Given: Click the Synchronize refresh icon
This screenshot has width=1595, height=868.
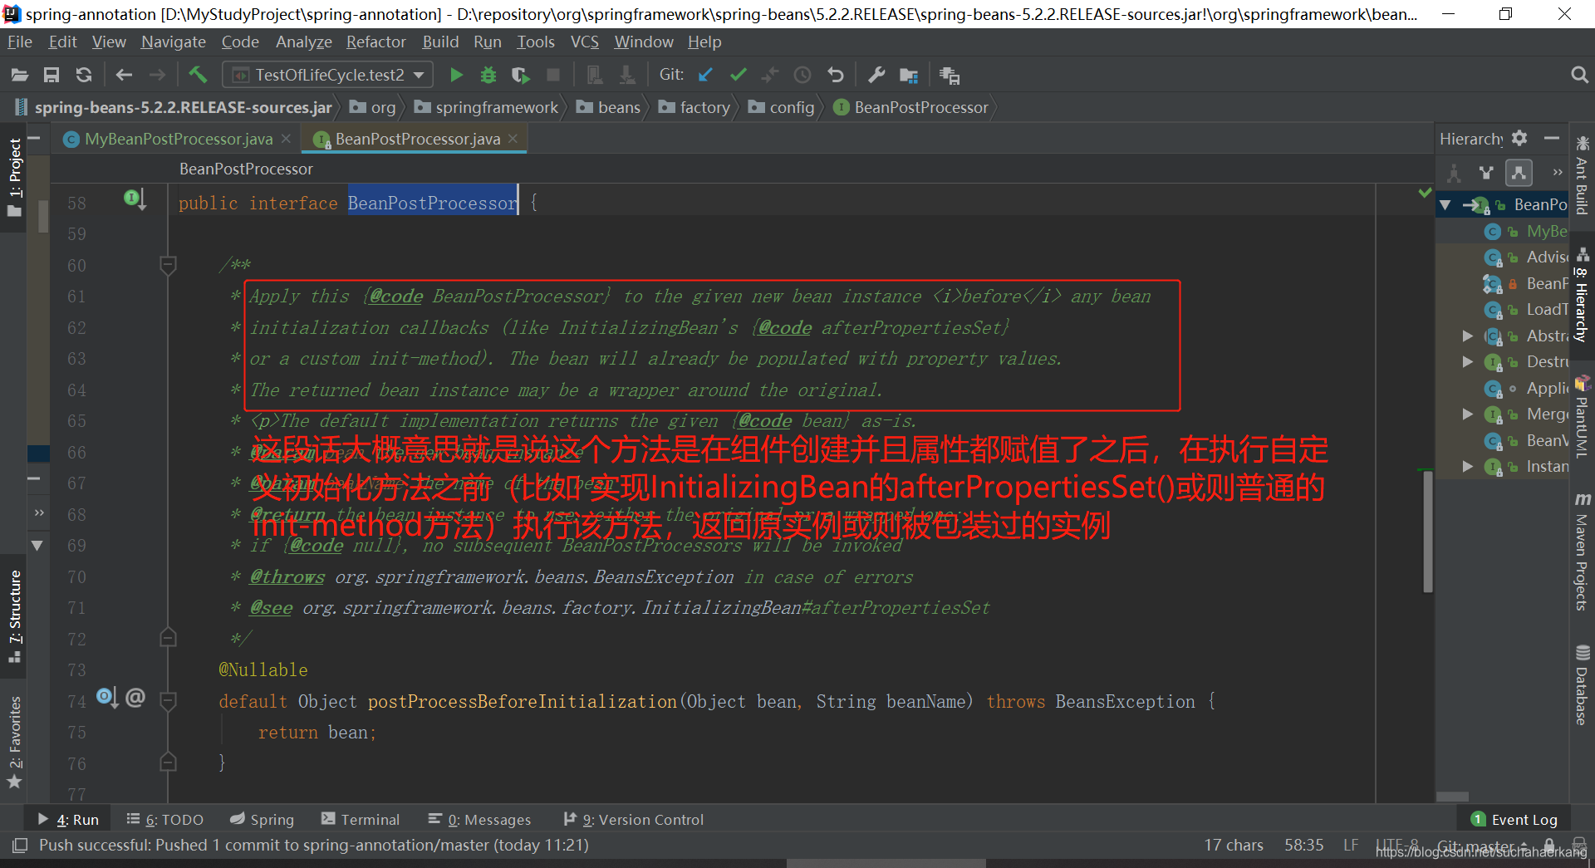Looking at the screenshot, I should pyautogui.click(x=84, y=76).
